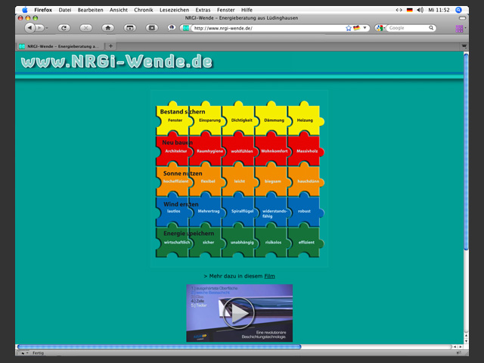
Task: Open the Firefox application menu
Action: [x=43, y=10]
